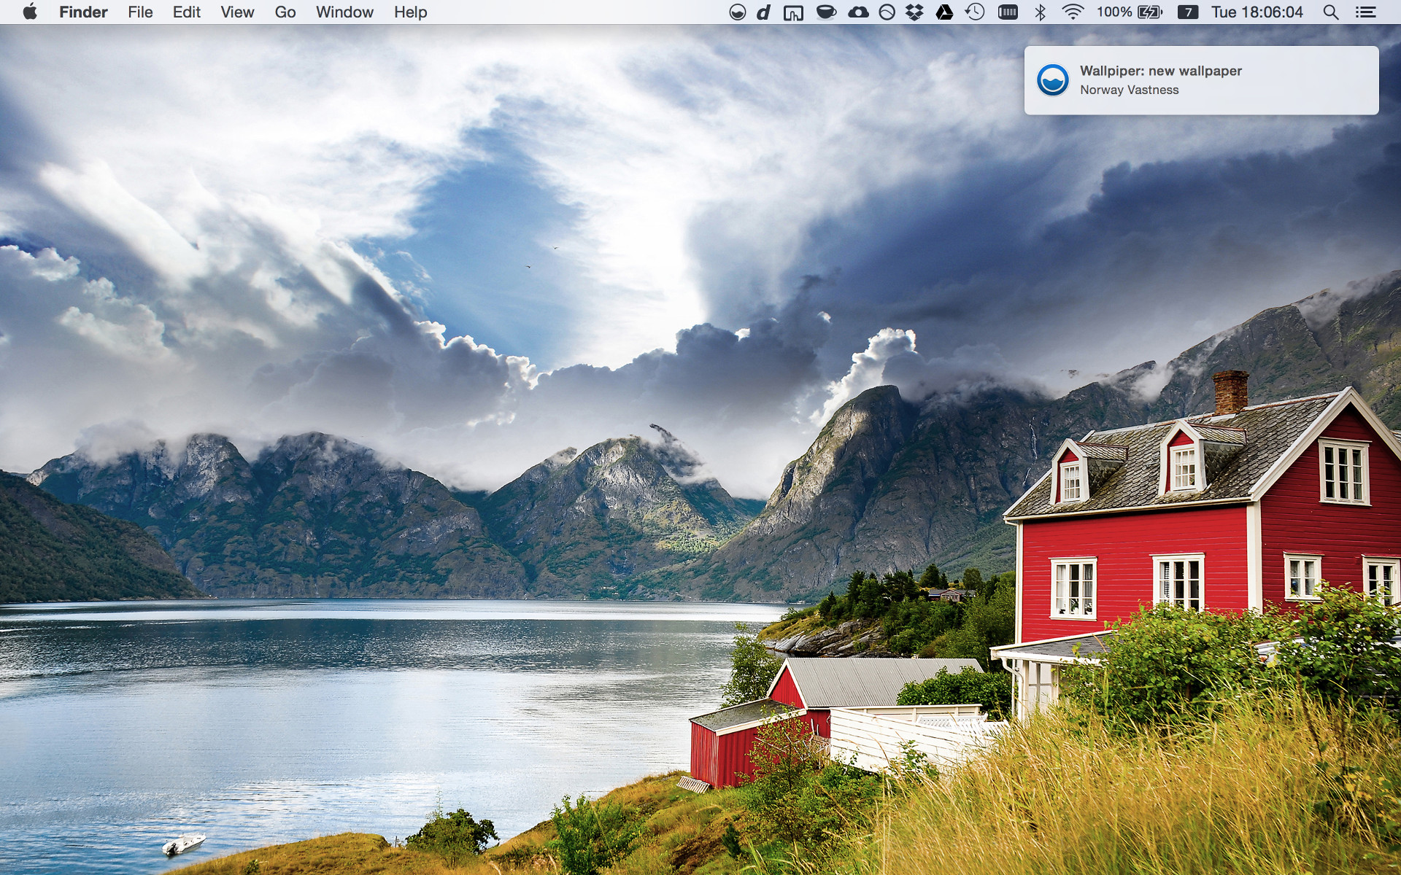This screenshot has width=1401, height=875.
Task: Open the Go menu
Action: [285, 12]
